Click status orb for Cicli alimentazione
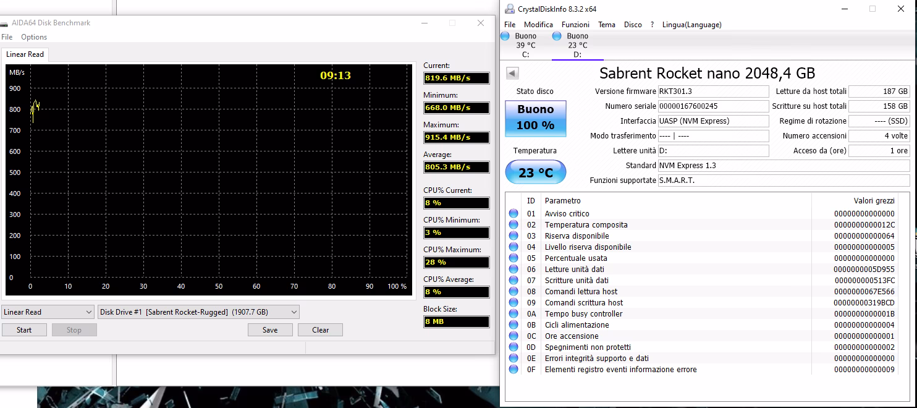This screenshot has width=917, height=408. [x=513, y=325]
